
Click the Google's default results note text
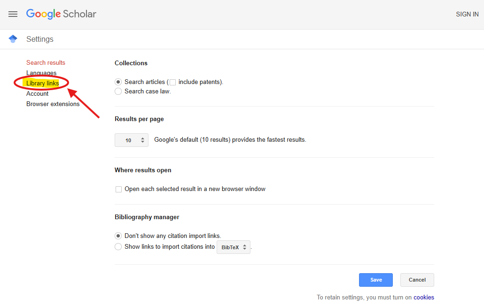230,139
